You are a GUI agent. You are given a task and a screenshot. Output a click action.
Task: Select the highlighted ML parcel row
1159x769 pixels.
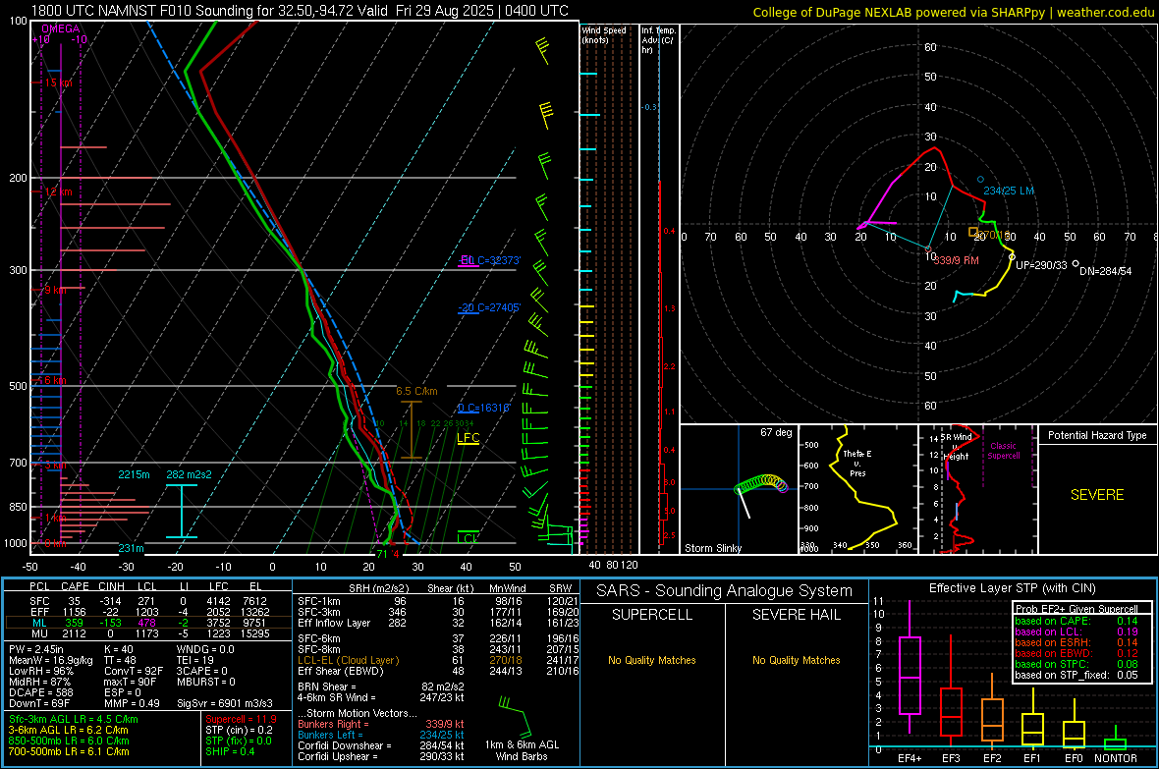(147, 623)
